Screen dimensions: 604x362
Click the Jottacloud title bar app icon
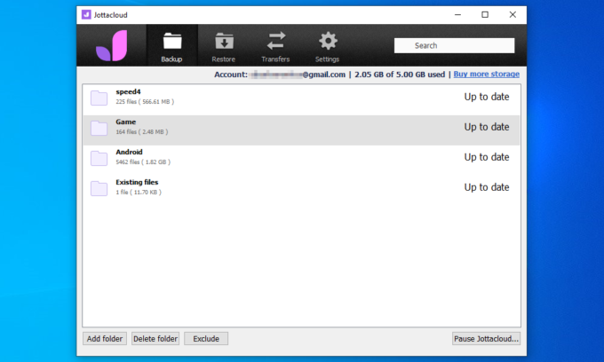(x=84, y=14)
